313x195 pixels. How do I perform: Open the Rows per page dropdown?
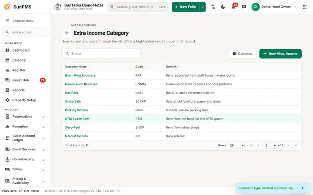236,146
